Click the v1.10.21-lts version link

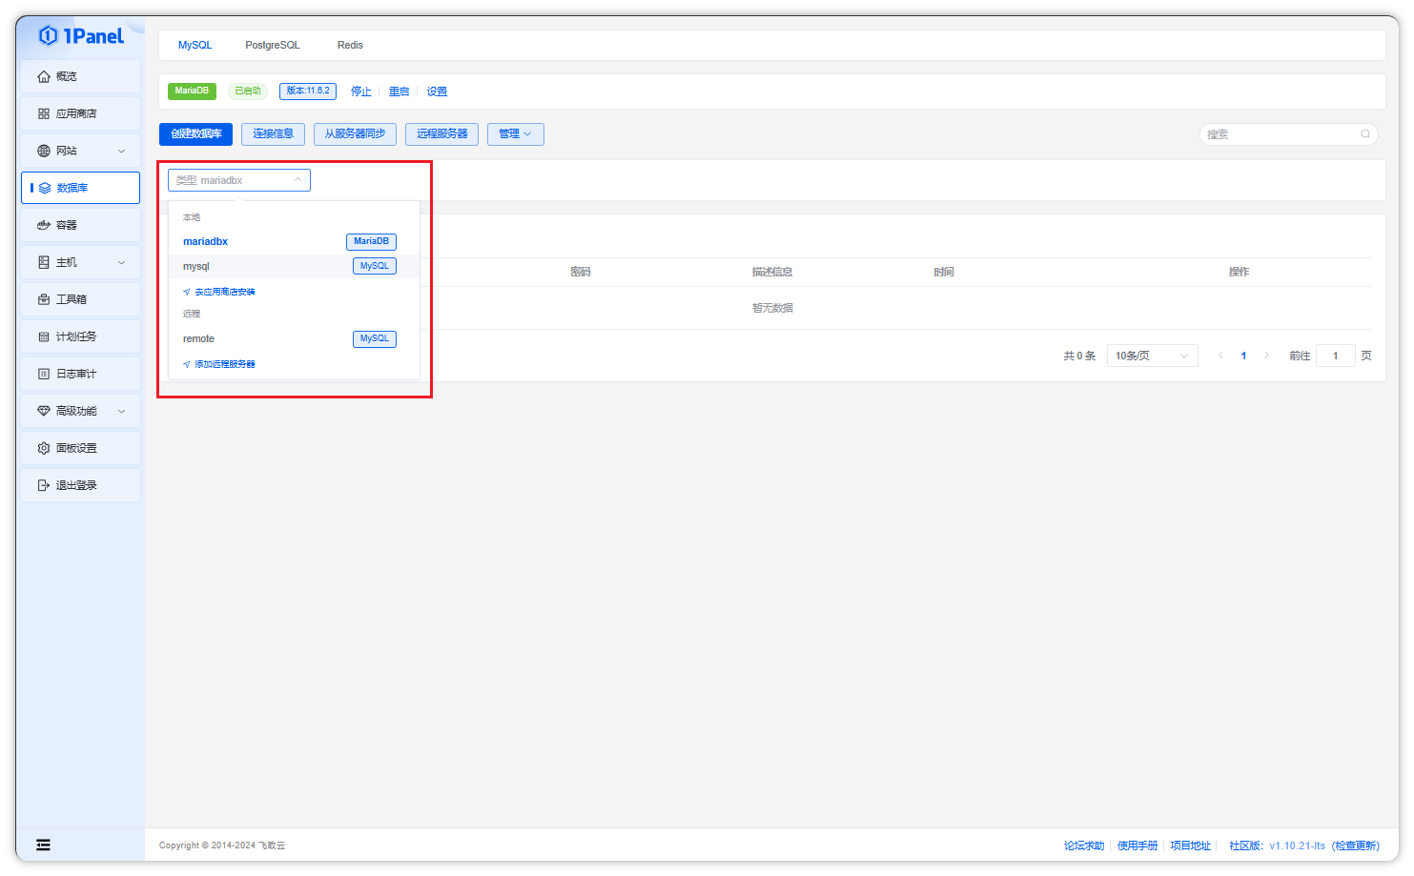click(1297, 845)
